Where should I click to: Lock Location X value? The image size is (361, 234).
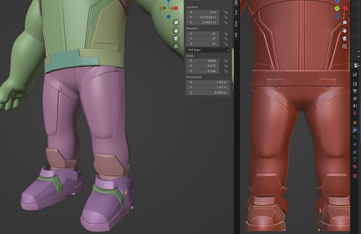226,12
